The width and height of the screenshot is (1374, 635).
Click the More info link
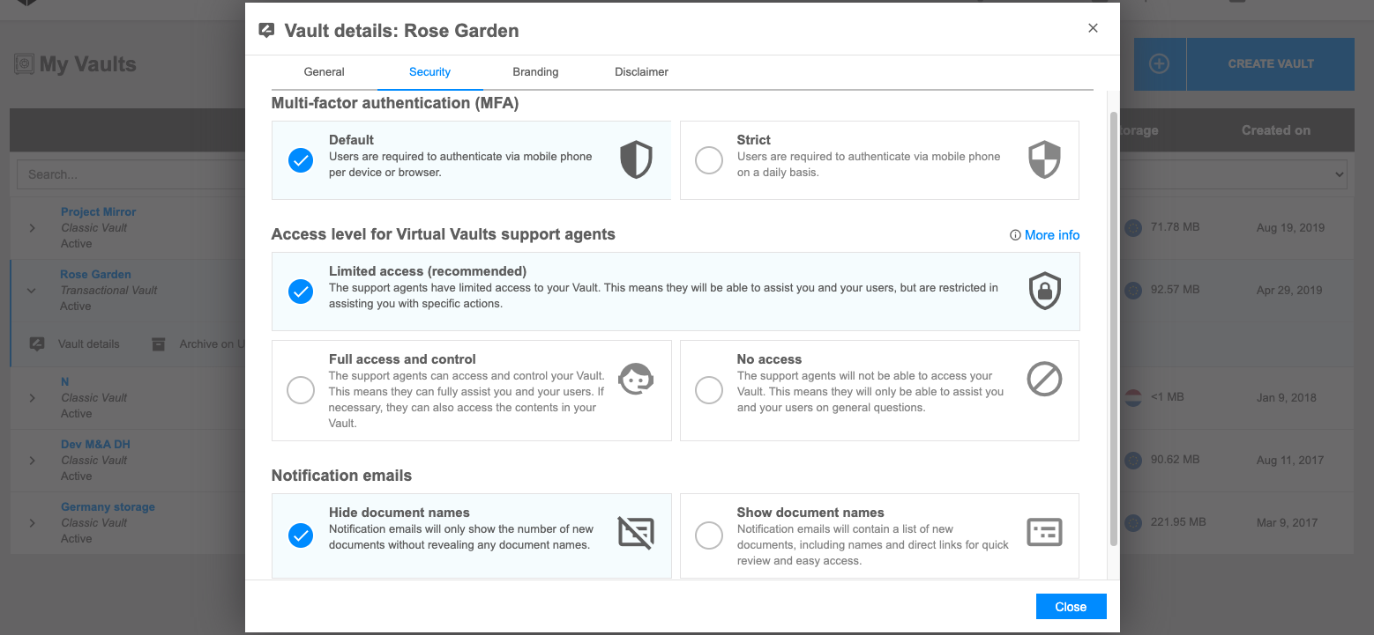coord(1051,234)
